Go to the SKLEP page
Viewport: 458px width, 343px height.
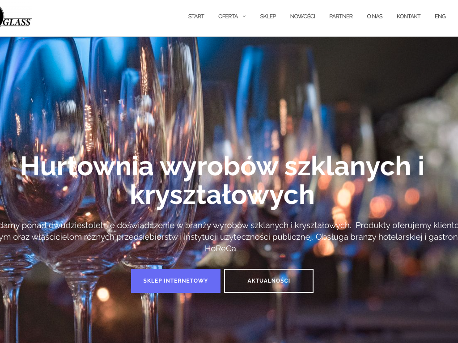coord(268,17)
